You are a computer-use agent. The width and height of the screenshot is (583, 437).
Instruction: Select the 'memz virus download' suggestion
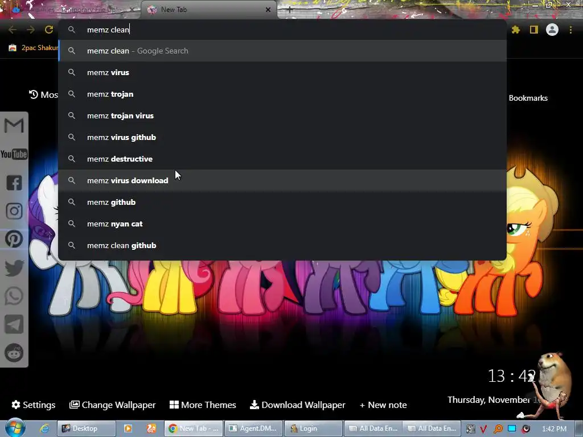point(282,180)
